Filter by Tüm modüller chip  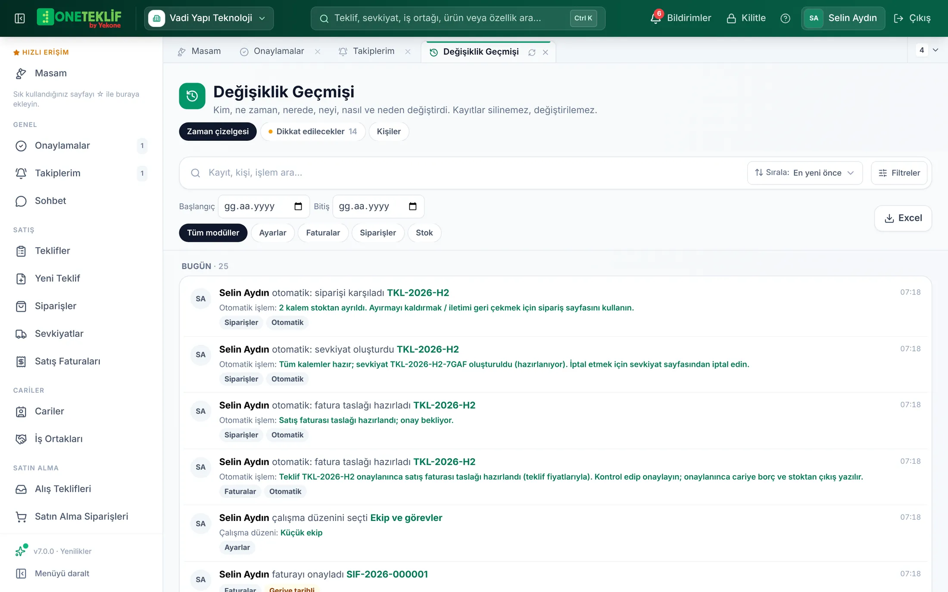[x=213, y=232]
